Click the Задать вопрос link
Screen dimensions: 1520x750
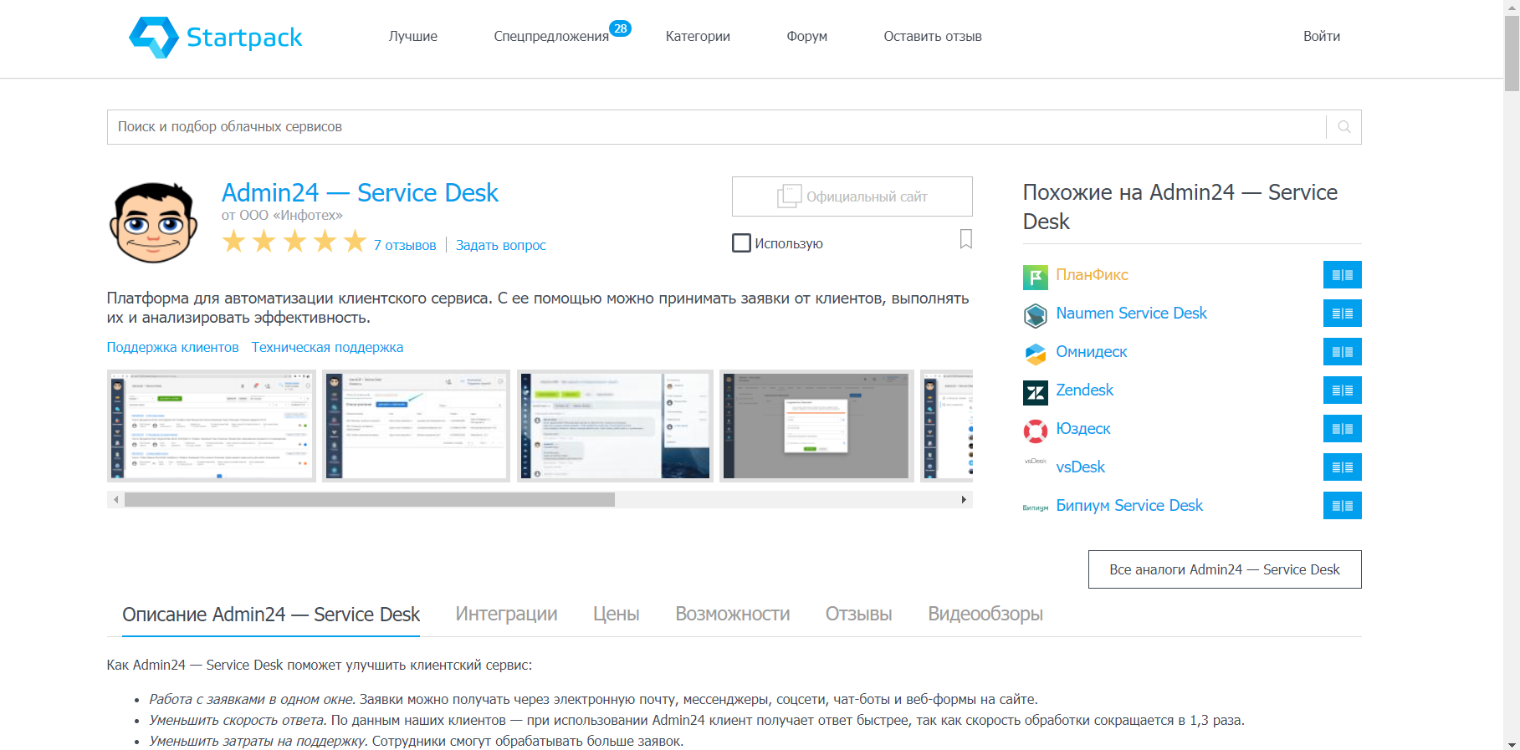[501, 245]
